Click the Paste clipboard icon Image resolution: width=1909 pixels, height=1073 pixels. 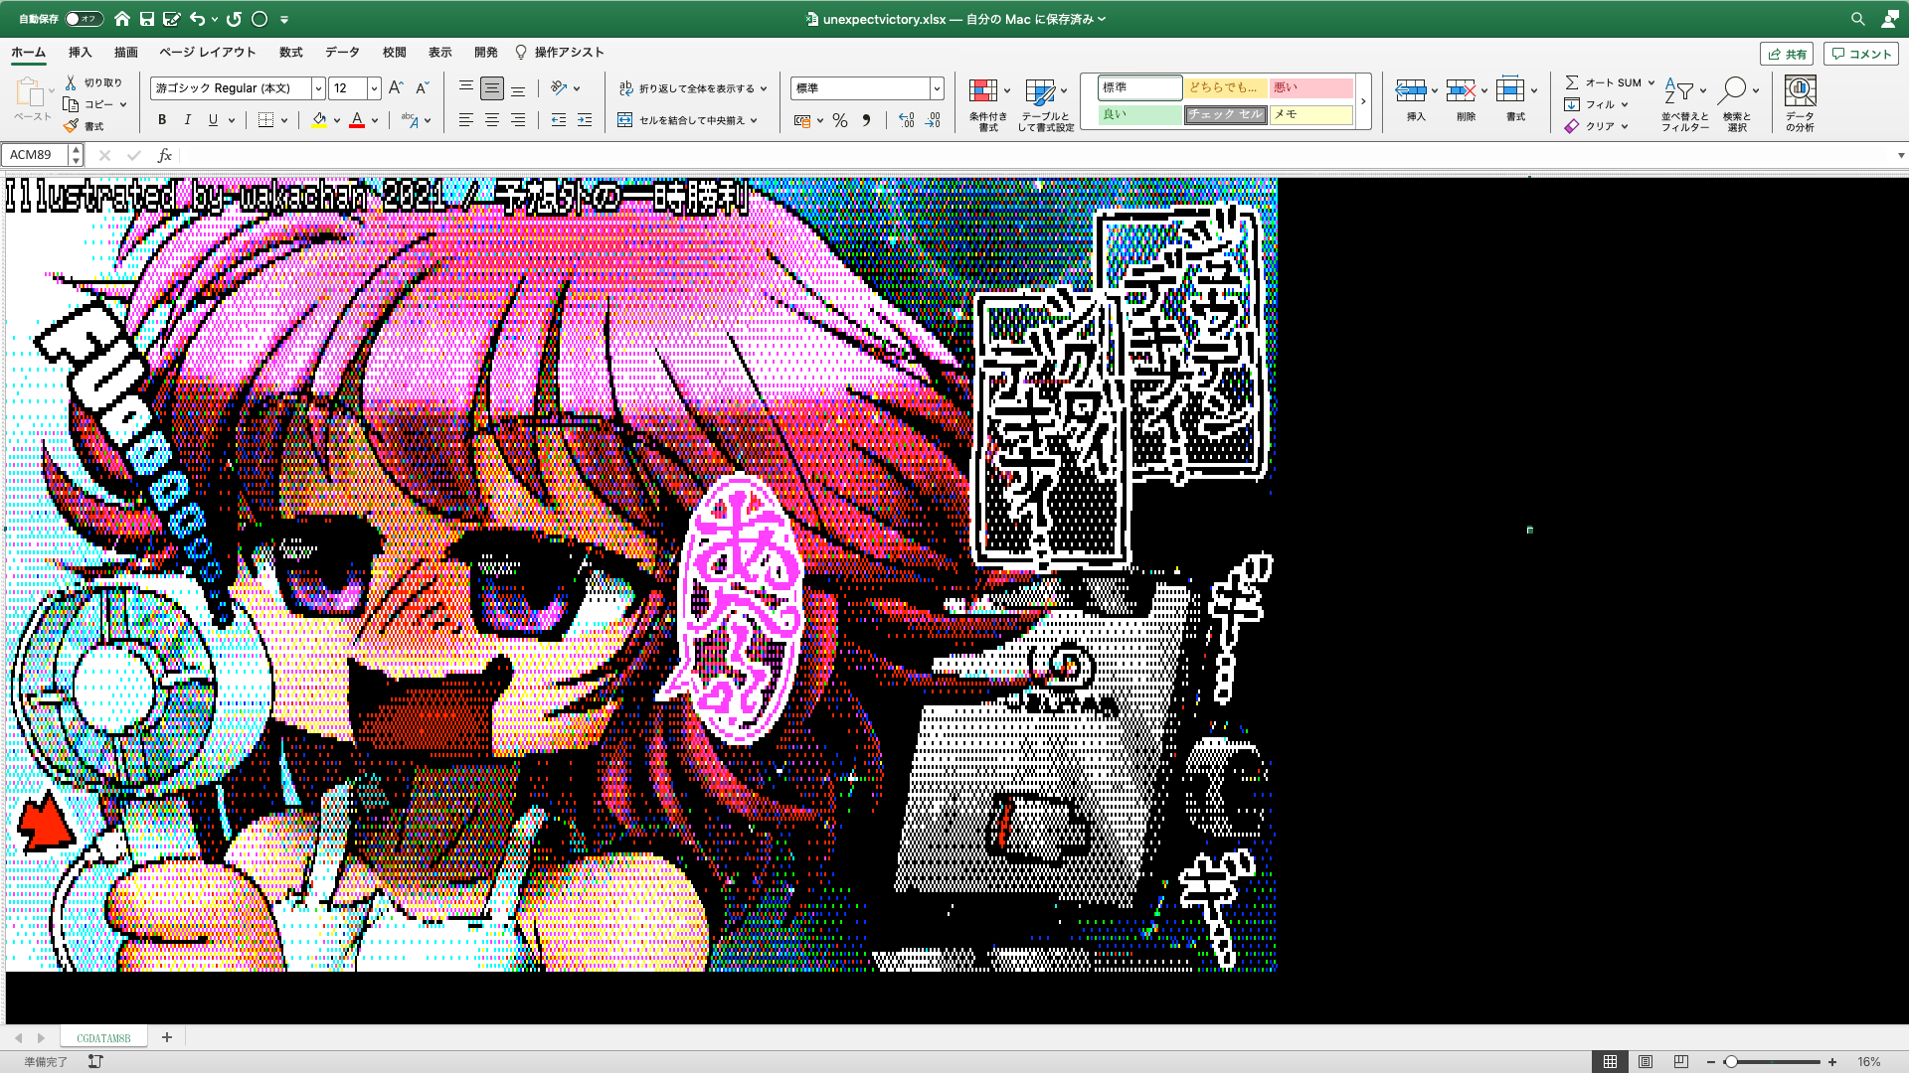(x=31, y=92)
